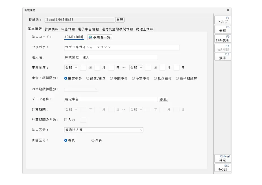Image resolution: width=262 pixels, height=185 pixels.
Task: Open the 計算期間 end era dropdown
Action: 136,110
